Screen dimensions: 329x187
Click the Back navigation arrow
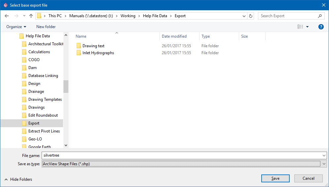pos(7,16)
